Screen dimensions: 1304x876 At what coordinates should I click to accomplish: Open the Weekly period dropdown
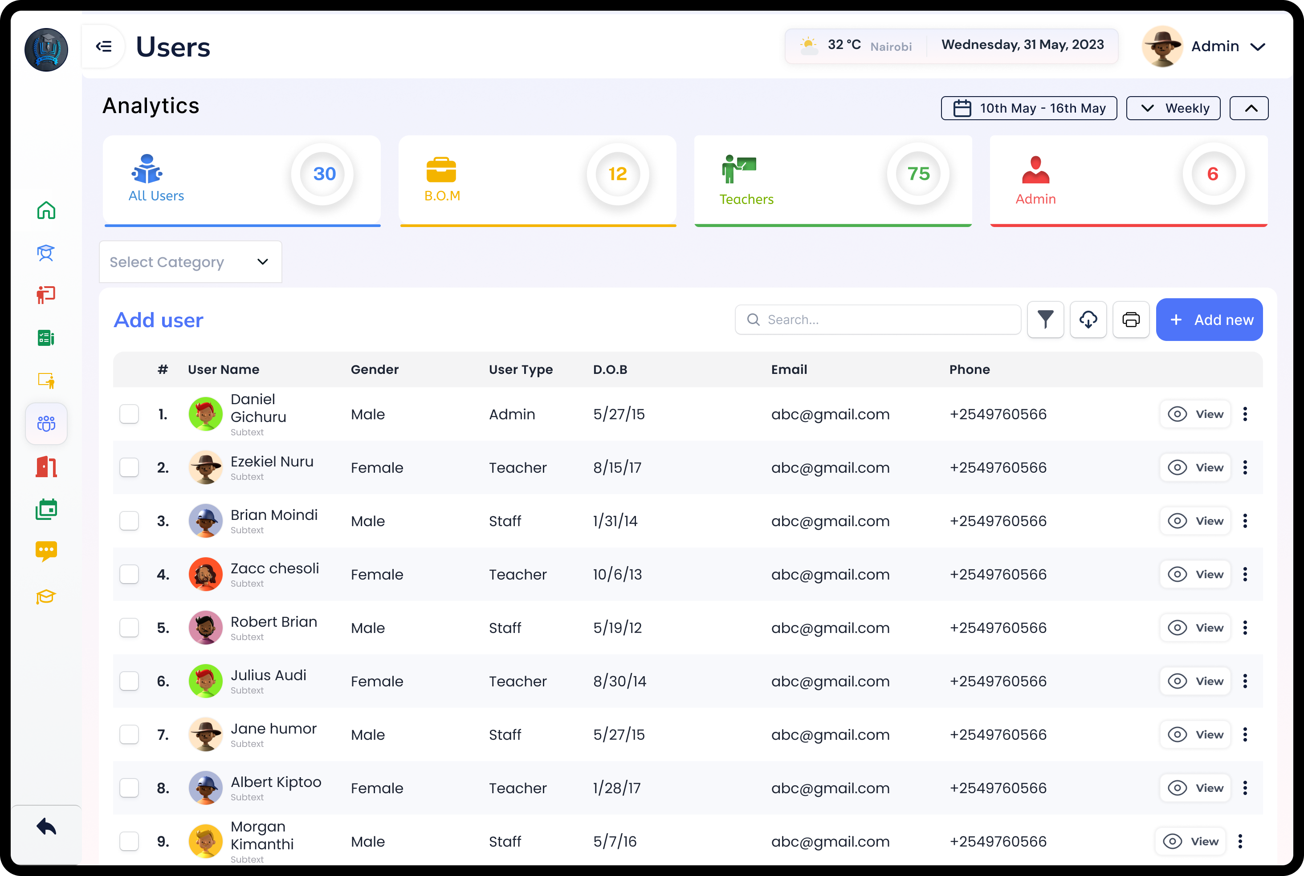[1173, 108]
